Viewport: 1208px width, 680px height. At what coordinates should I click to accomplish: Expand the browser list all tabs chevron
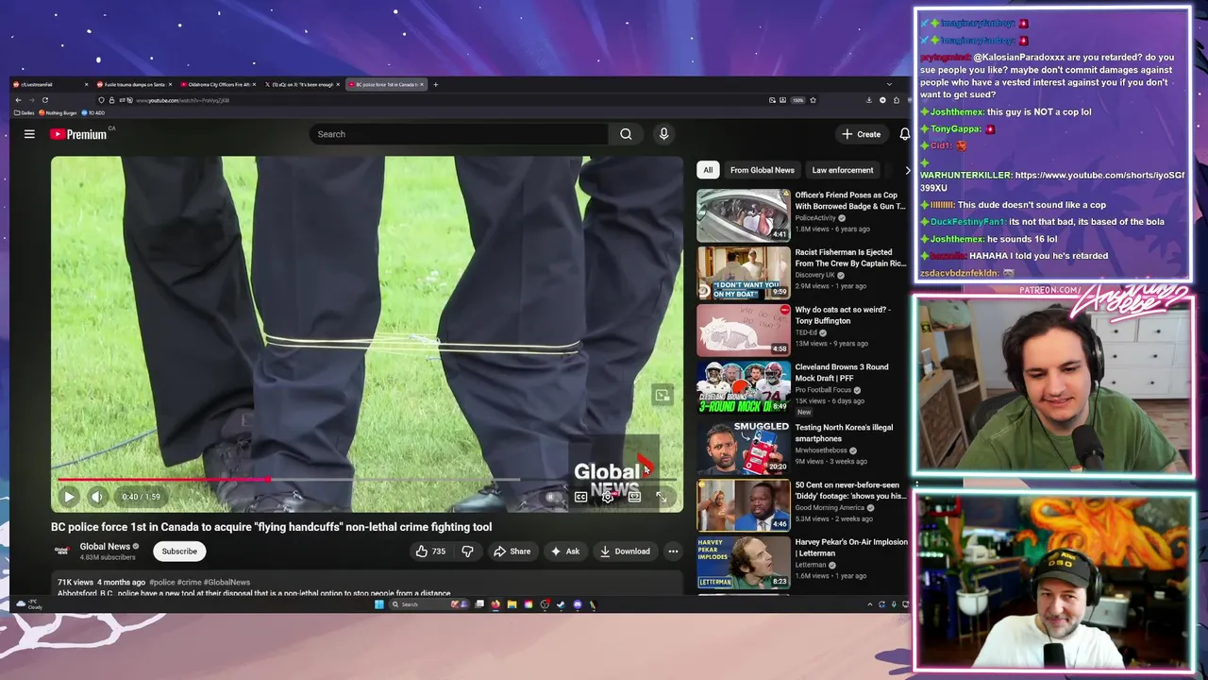[889, 84]
